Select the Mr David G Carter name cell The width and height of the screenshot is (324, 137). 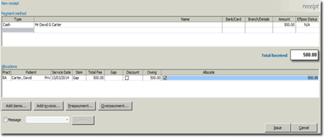[128, 25]
